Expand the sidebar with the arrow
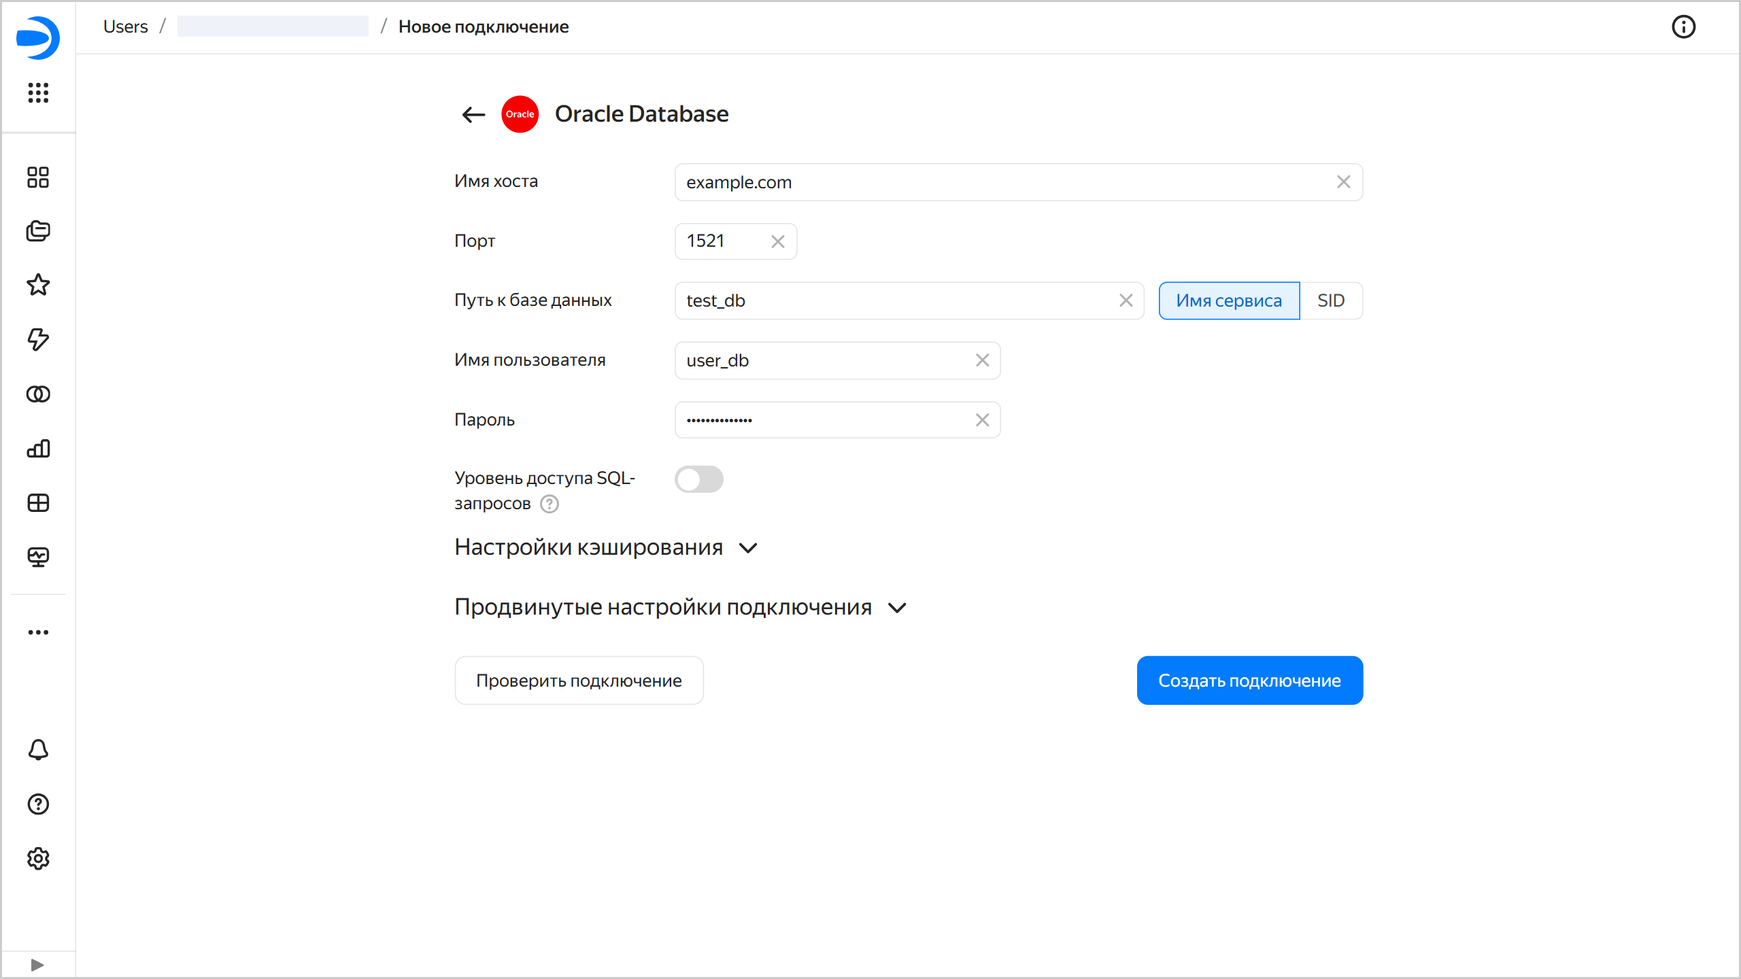1741x979 pixels. [x=38, y=965]
